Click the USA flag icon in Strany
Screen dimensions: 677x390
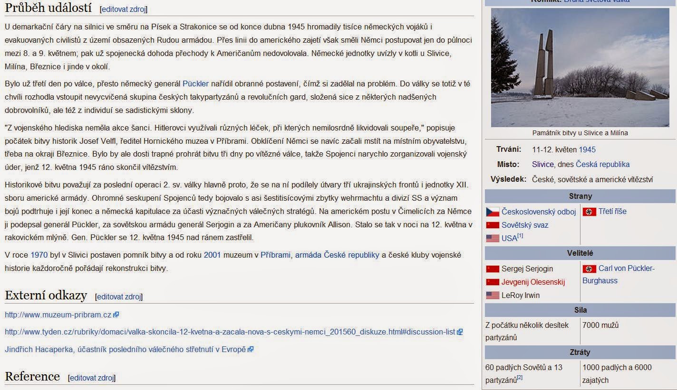(493, 239)
